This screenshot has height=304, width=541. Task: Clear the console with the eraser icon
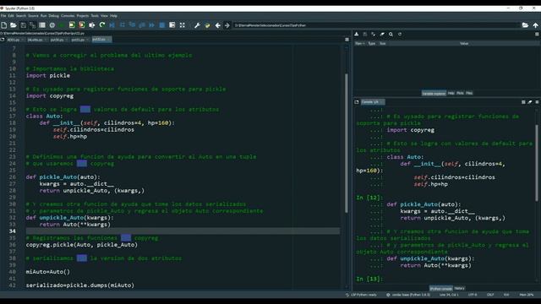(530, 102)
